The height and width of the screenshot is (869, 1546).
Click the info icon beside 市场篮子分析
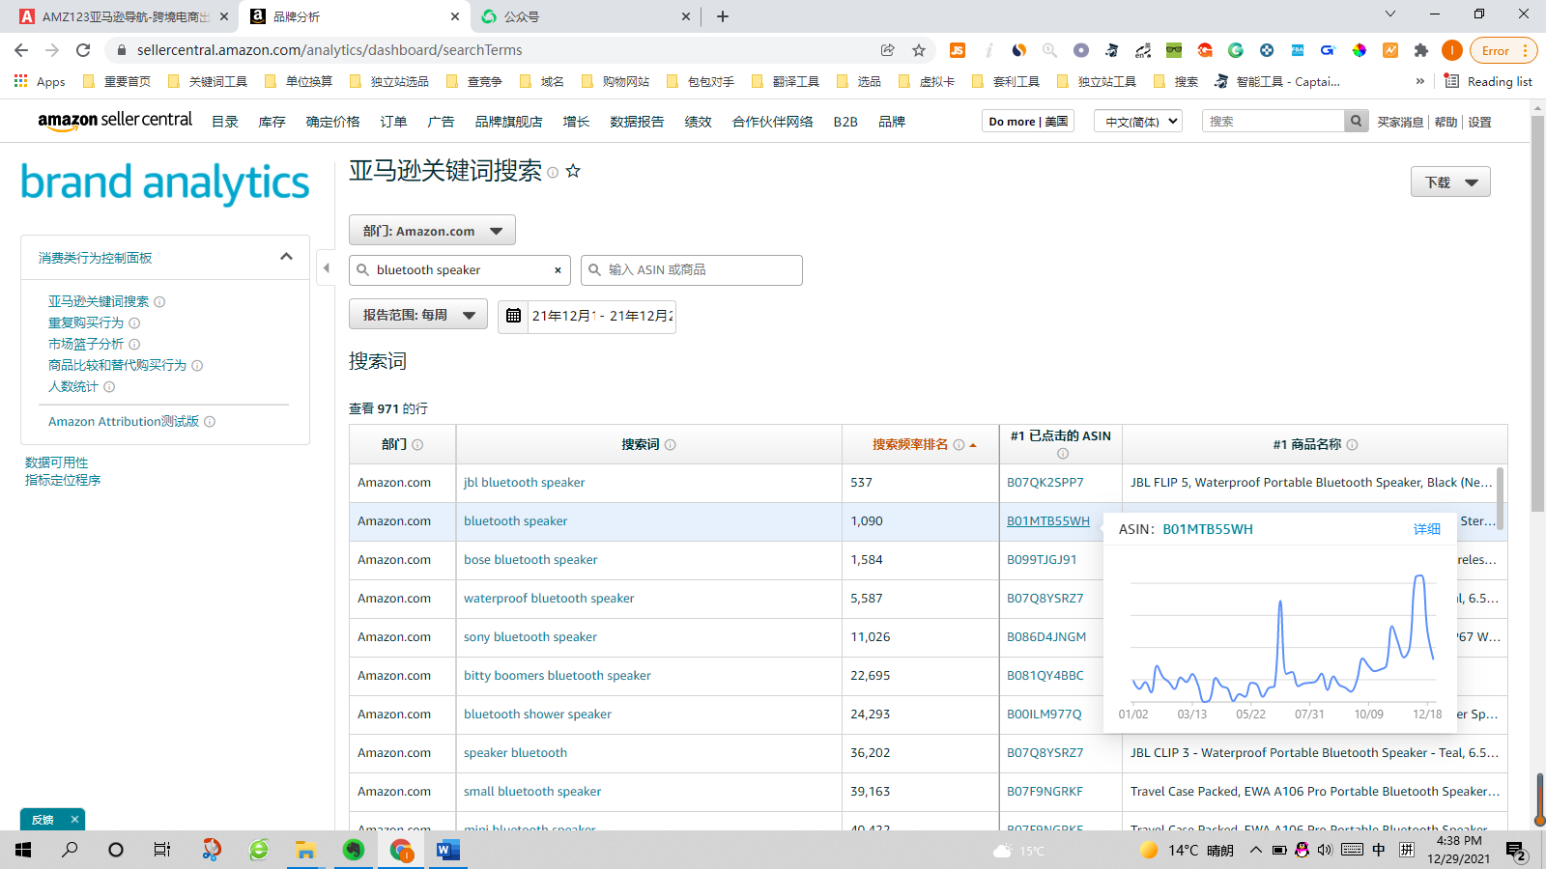133,344
